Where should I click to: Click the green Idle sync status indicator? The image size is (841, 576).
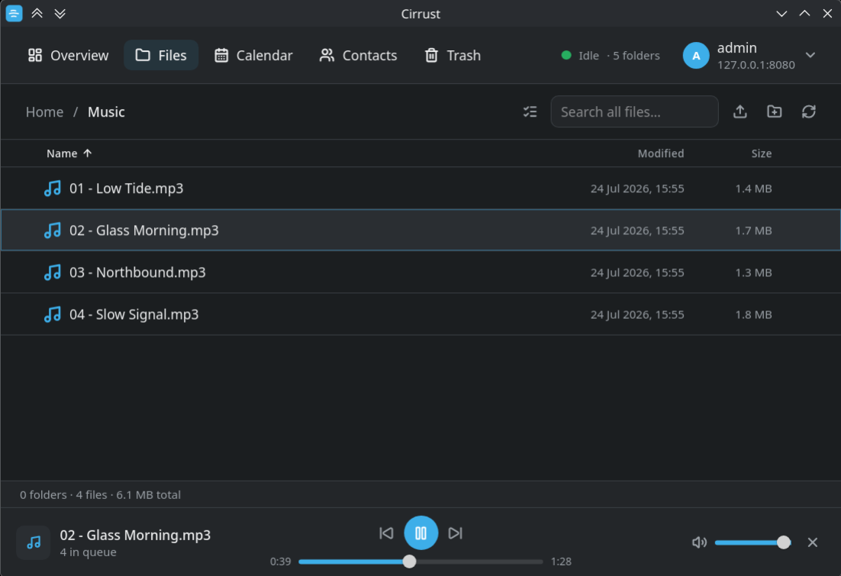click(565, 55)
